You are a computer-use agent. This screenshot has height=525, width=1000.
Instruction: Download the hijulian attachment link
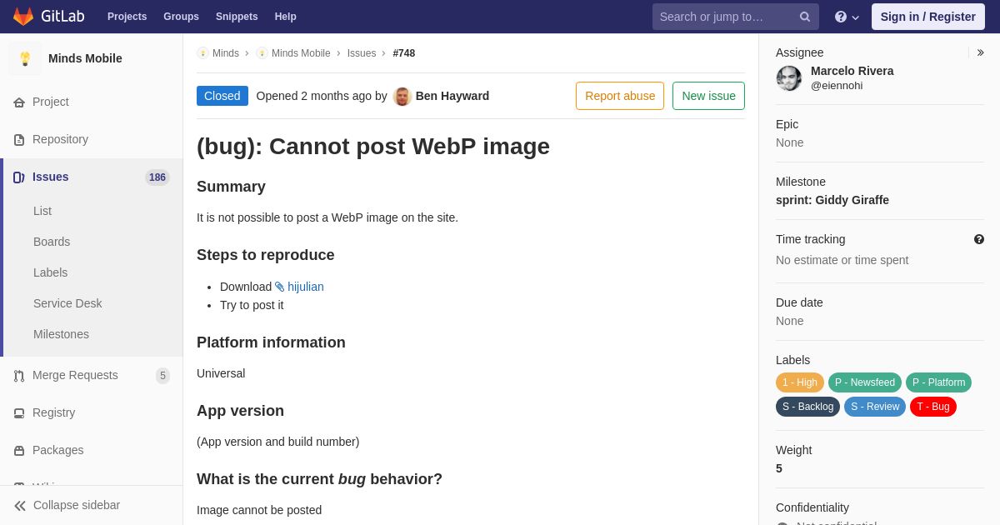point(306,287)
